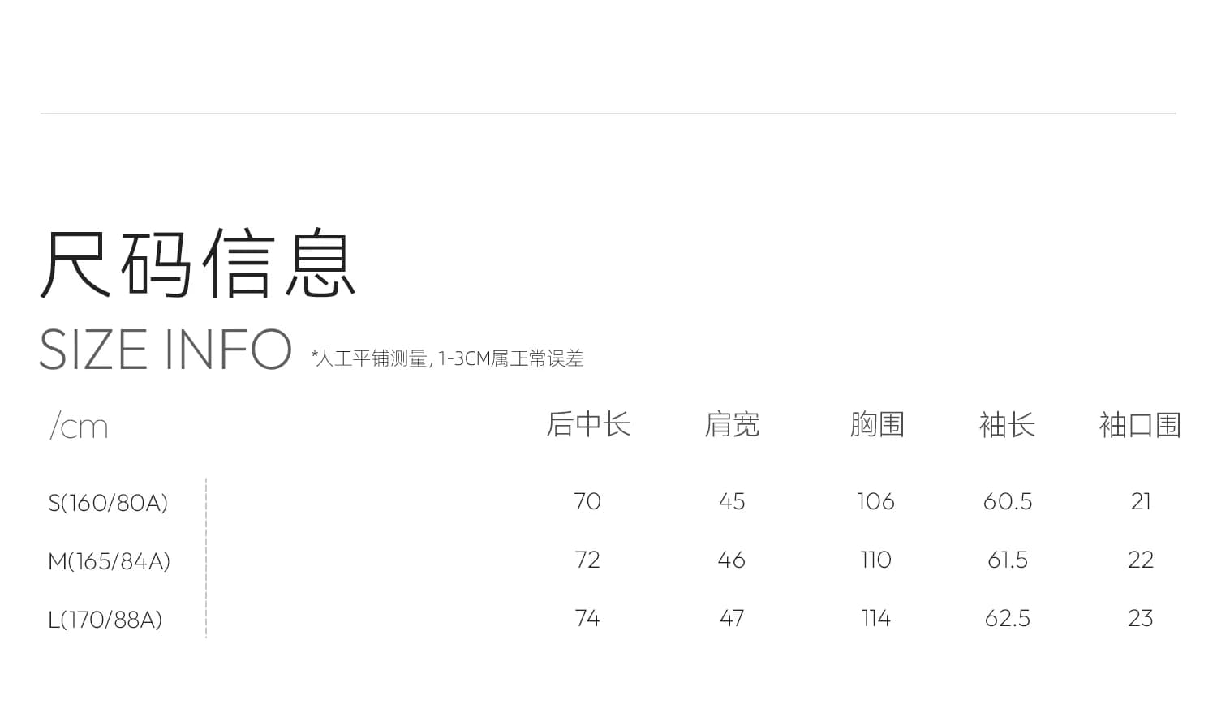Screen dimensions: 1217x704
Task: Click the chest value 114
Action: (x=876, y=618)
